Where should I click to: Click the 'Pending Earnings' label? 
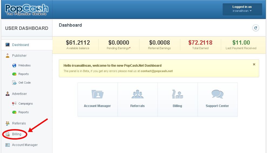click(x=118, y=48)
